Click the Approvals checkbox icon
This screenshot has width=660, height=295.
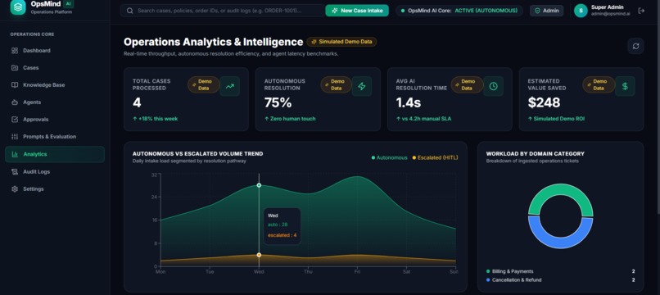point(15,120)
